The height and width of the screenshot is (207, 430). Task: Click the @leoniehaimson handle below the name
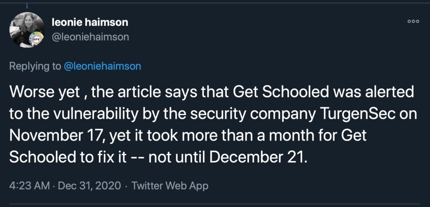point(90,37)
